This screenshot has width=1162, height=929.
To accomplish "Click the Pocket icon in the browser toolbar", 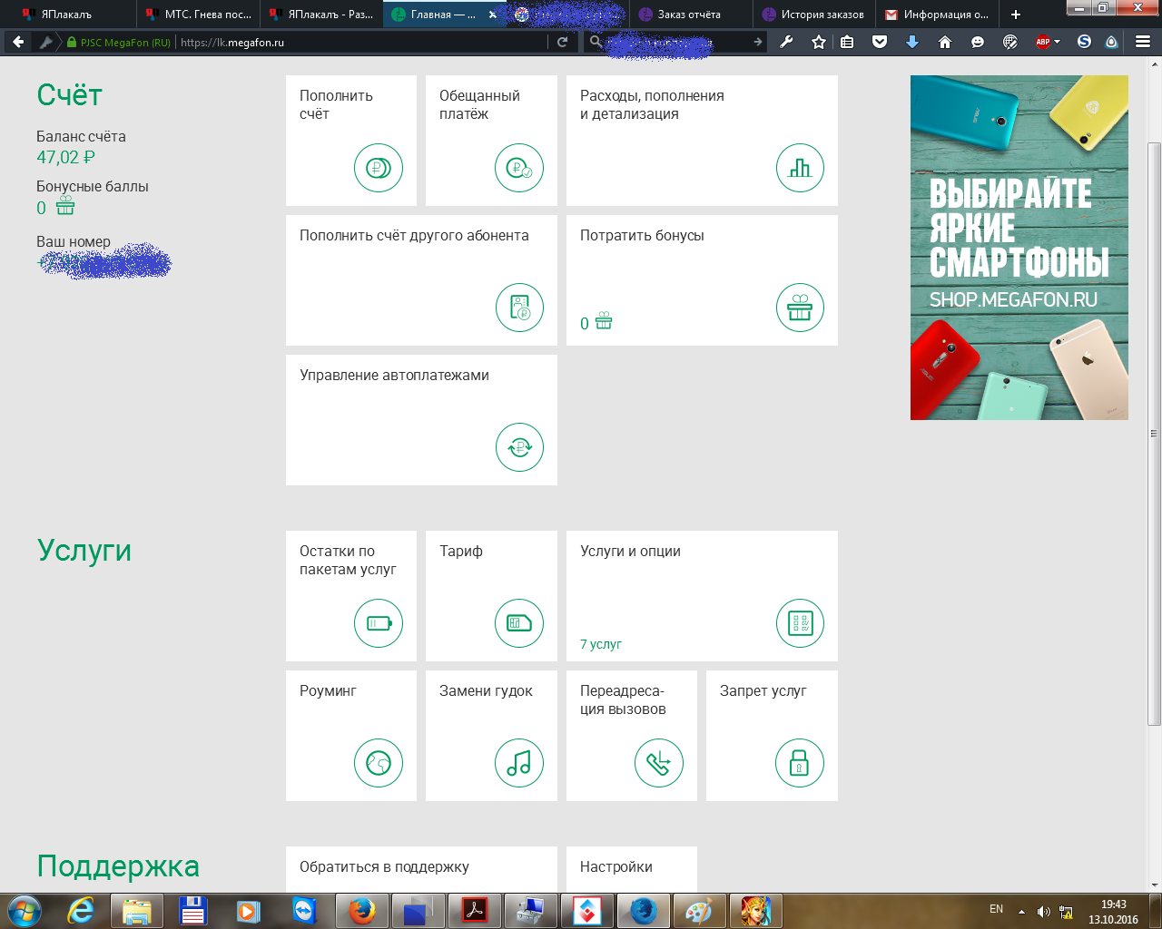I will tap(880, 42).
